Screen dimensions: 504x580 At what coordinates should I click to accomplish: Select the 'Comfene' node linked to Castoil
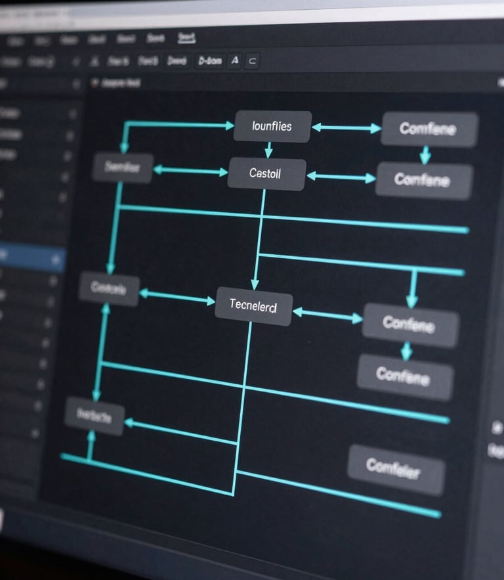pos(424,181)
